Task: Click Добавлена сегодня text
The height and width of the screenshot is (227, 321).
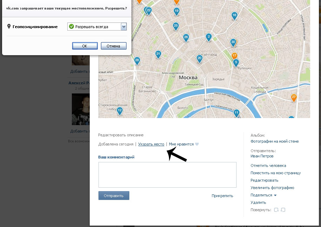Action: click(x=116, y=144)
